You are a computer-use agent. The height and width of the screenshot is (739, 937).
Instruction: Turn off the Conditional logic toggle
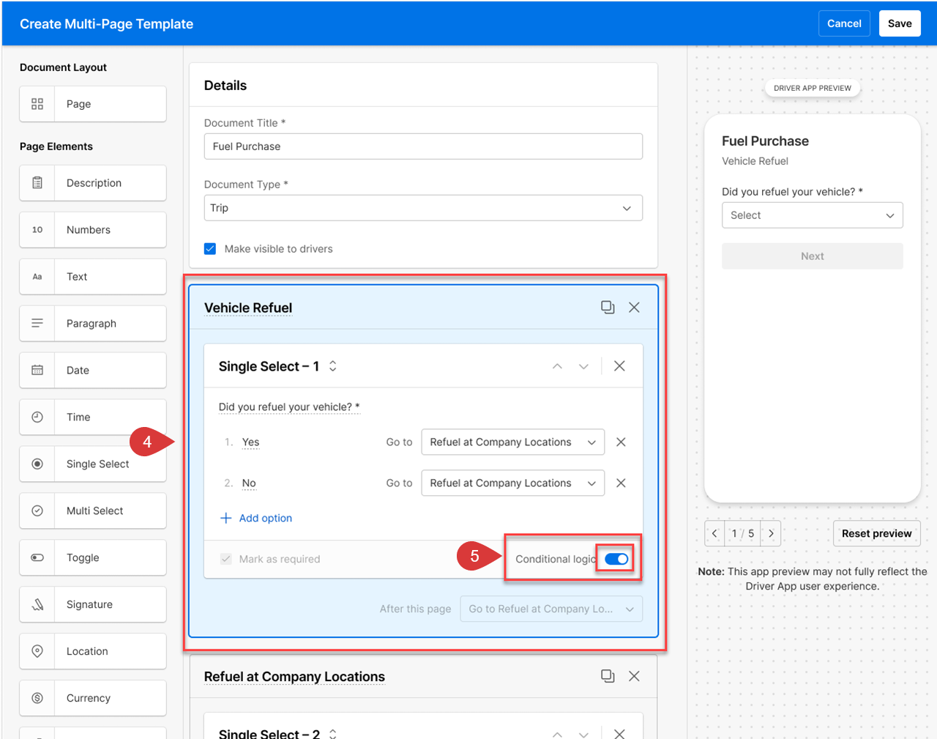pos(616,560)
